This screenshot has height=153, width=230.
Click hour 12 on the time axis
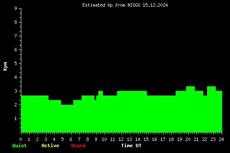click(121, 139)
